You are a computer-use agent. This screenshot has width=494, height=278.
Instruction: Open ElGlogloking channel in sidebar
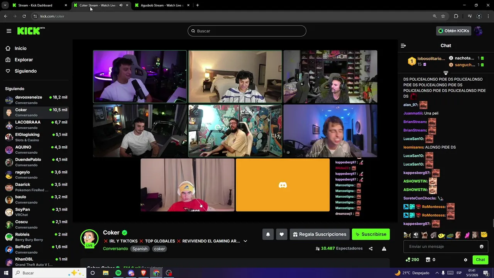click(x=36, y=137)
